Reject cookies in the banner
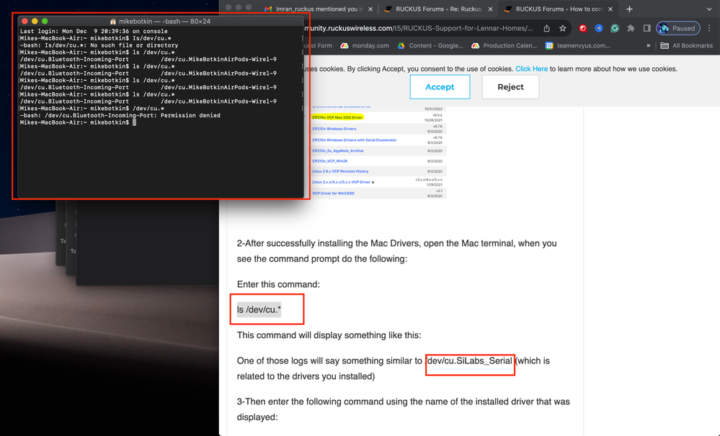The height and width of the screenshot is (436, 720). (x=510, y=86)
